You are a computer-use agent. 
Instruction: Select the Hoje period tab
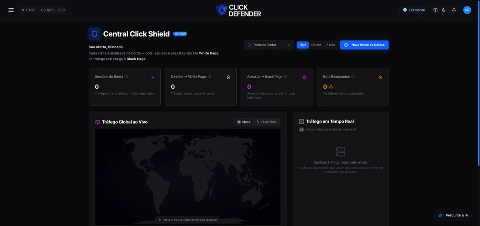pyautogui.click(x=303, y=45)
